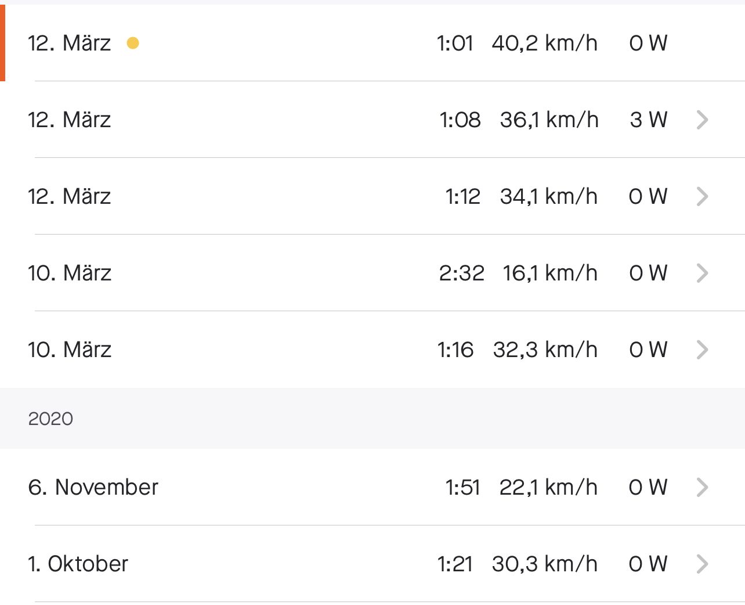Click the 1. Oktober date label
This screenshot has width=745, height=605.
click(78, 564)
